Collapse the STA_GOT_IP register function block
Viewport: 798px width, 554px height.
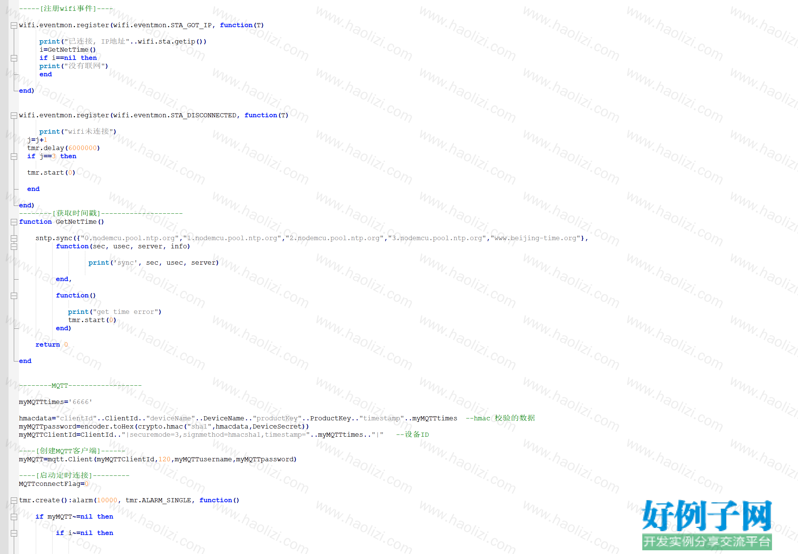tap(14, 25)
